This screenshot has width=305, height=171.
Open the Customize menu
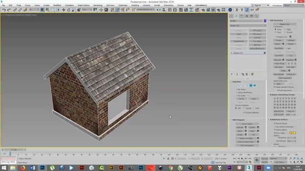[123, 5]
